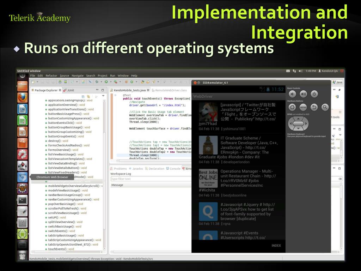Image resolution: width=361 pixels, height=271 pixels.
Task: Open the New button dropdown arrow
Action: pyautogui.click(x=37, y=82)
